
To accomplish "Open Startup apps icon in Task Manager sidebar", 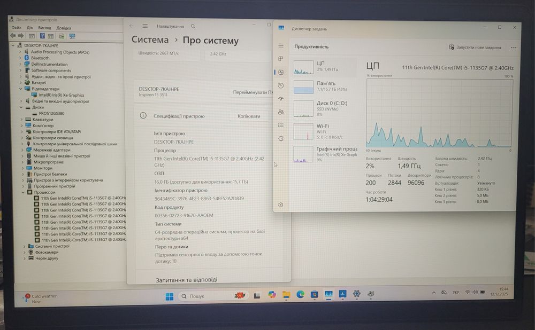I will pyautogui.click(x=280, y=99).
